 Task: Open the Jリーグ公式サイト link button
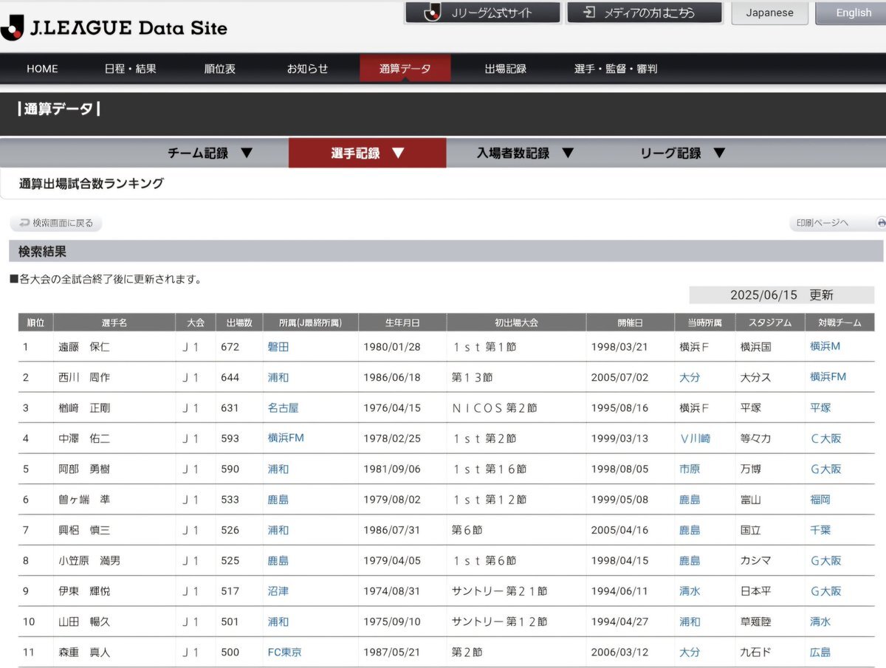click(x=483, y=13)
